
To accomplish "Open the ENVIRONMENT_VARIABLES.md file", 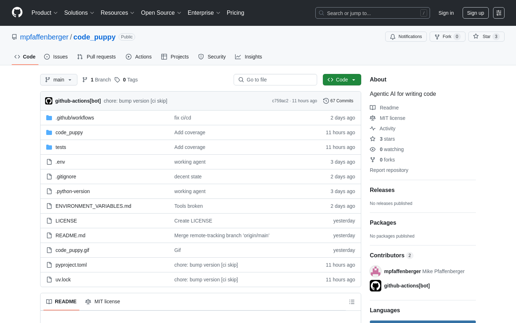I will 93,206.
